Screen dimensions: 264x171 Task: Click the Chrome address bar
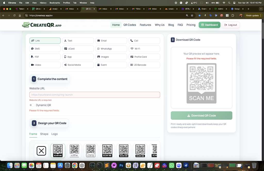tap(106, 15)
